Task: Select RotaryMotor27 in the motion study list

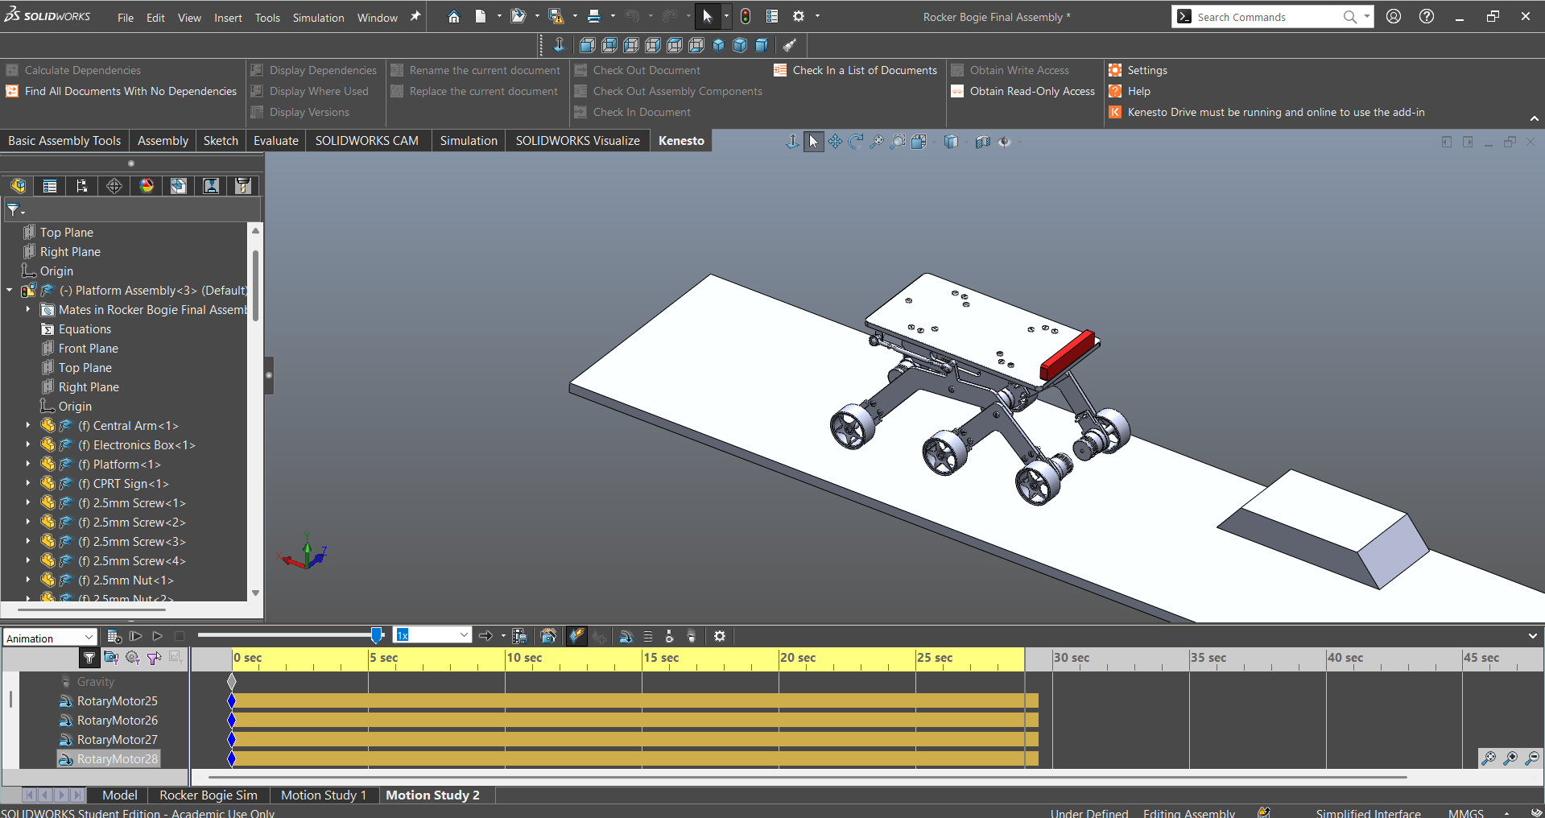Action: pos(117,739)
